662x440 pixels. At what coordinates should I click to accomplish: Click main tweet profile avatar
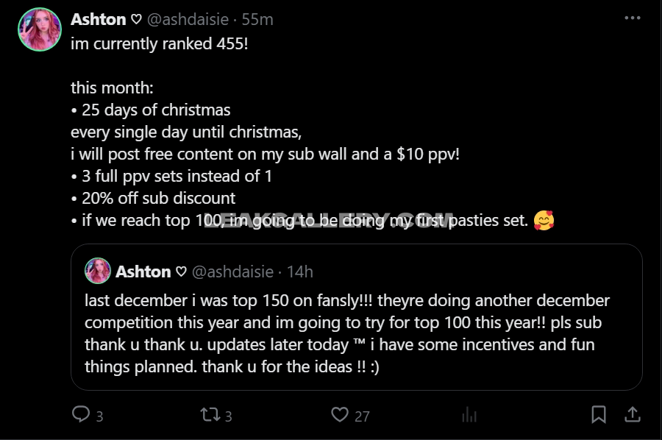click(x=40, y=29)
